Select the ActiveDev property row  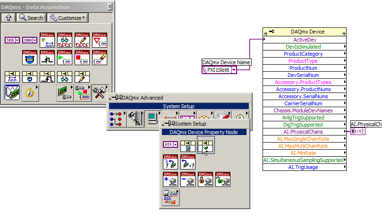305,40
